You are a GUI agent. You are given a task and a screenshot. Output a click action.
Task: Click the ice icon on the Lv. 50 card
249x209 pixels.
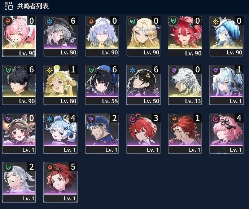click(132, 70)
